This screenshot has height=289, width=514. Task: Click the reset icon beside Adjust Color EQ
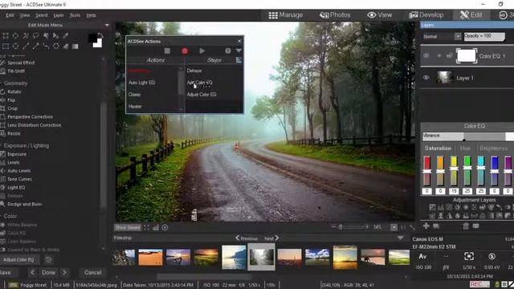(48, 260)
